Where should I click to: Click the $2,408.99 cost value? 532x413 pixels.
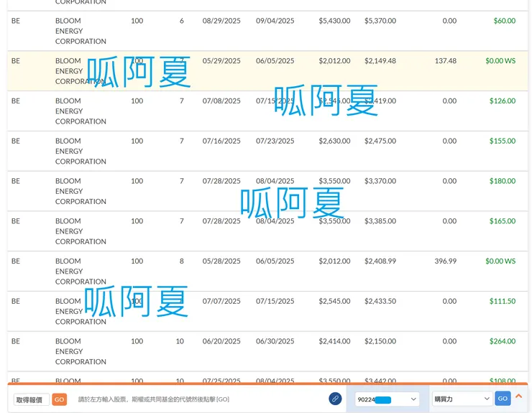(380, 261)
